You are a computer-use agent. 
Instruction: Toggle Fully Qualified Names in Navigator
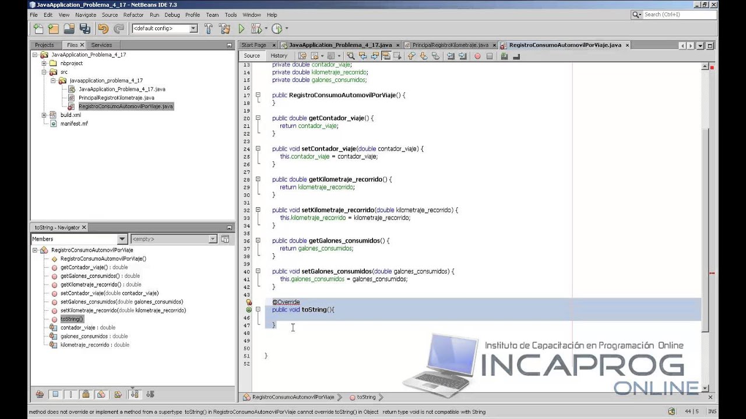point(118,394)
